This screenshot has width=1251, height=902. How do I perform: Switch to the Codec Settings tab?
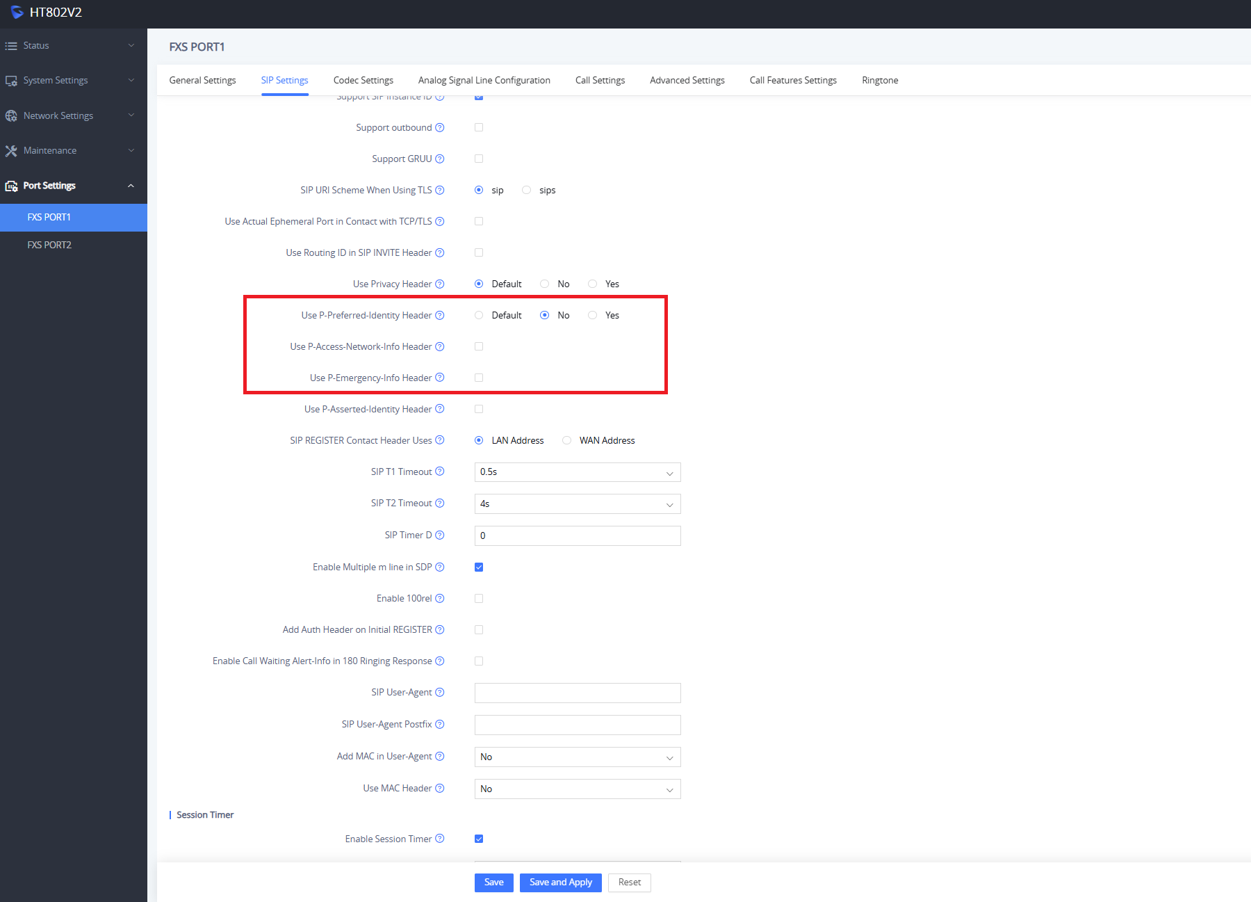point(363,81)
